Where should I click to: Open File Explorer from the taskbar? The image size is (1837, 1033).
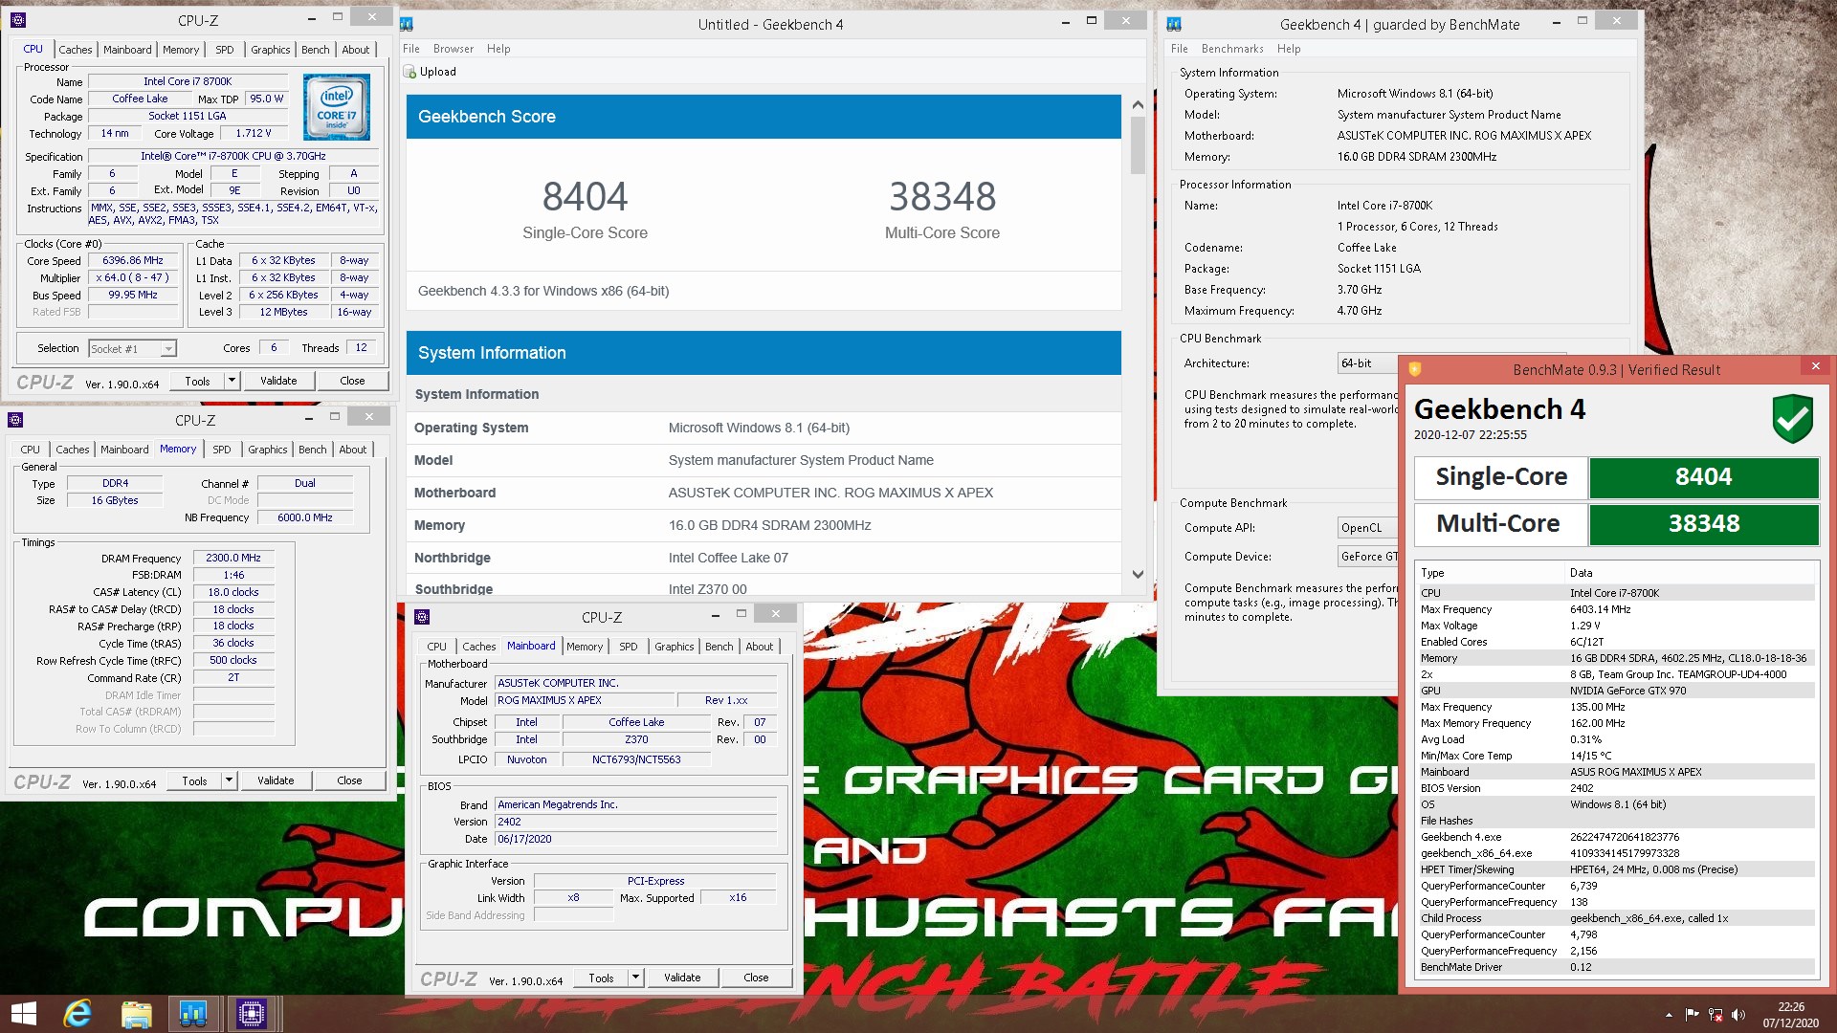136,1013
